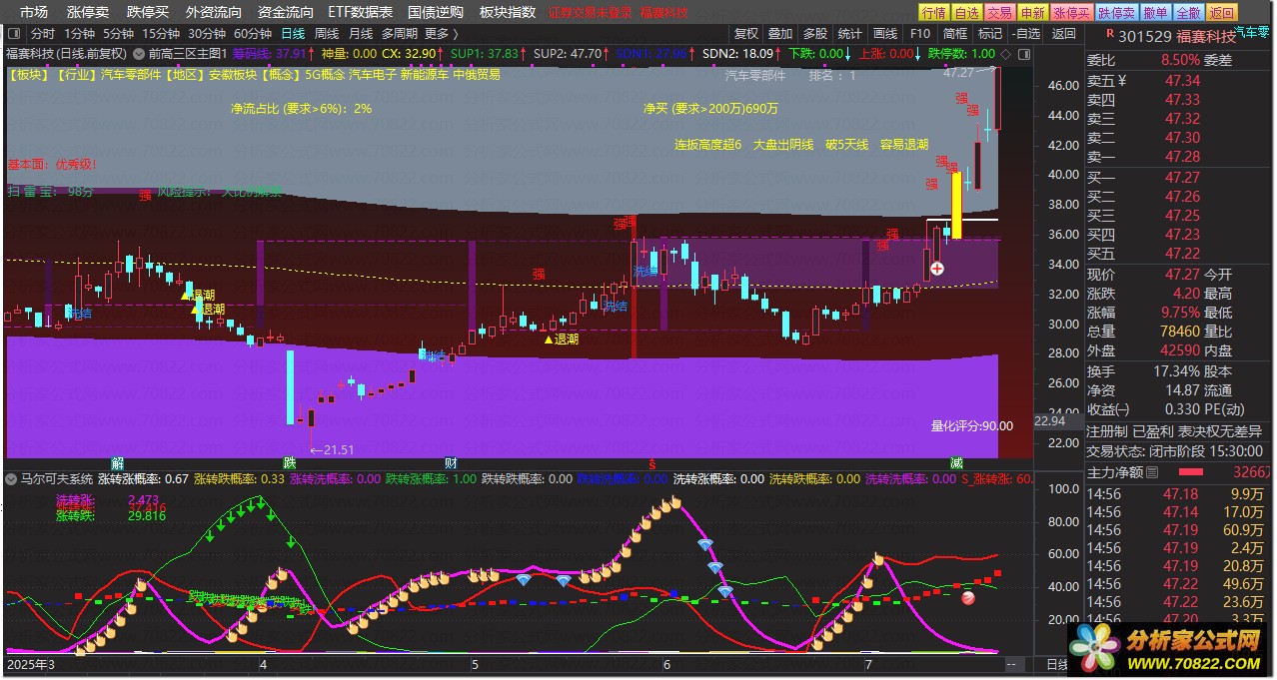1277x680 pixels.
Task: Switch to the 分时 period tab
Action: (x=43, y=33)
